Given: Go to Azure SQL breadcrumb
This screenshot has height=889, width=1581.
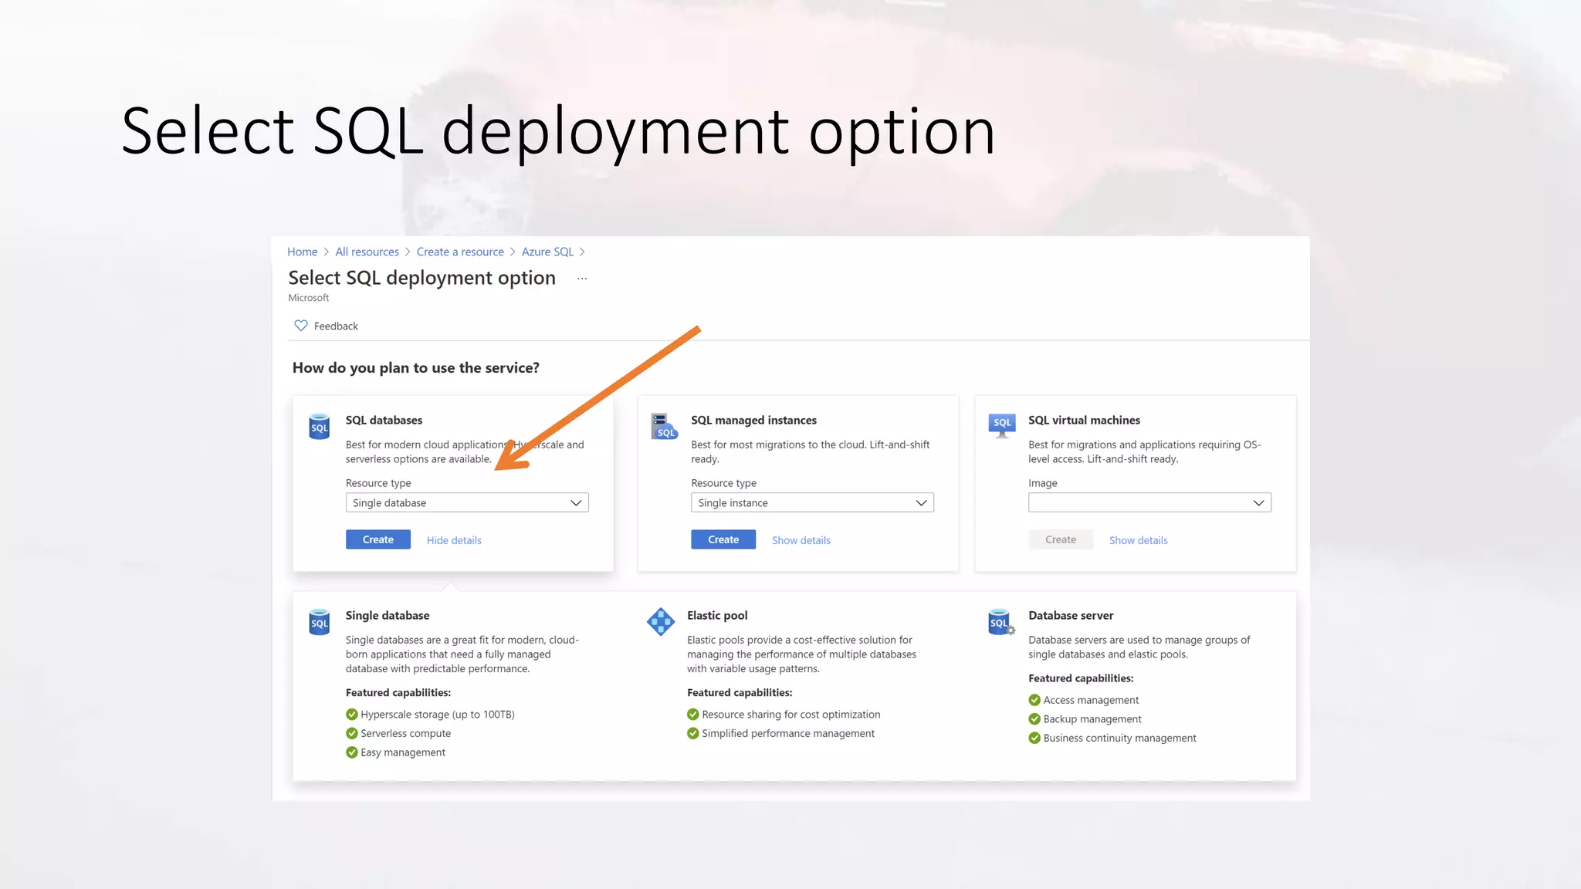Looking at the screenshot, I should coord(547,252).
